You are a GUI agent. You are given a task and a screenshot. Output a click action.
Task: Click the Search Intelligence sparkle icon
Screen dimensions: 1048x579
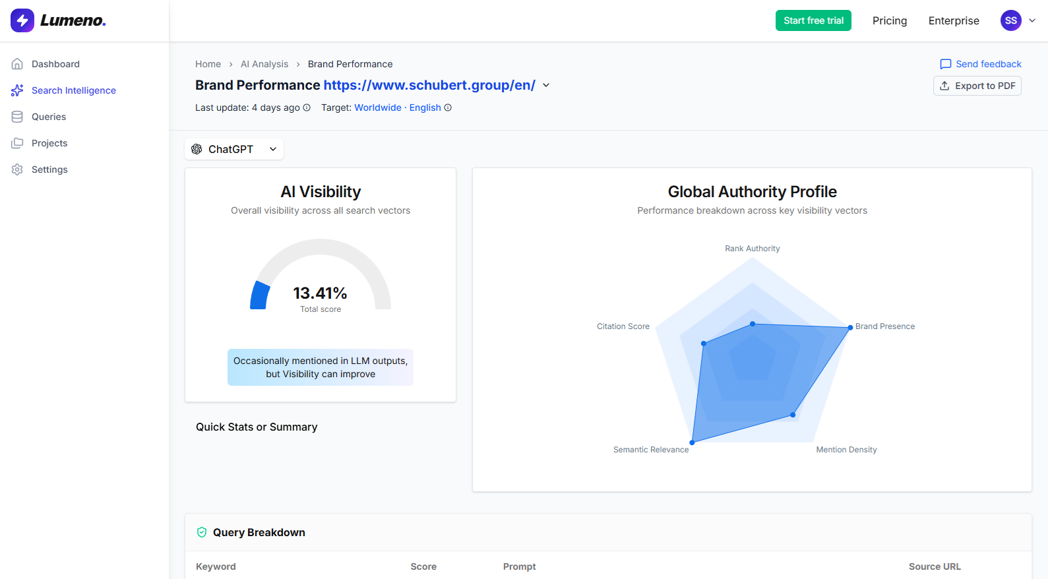pyautogui.click(x=18, y=90)
